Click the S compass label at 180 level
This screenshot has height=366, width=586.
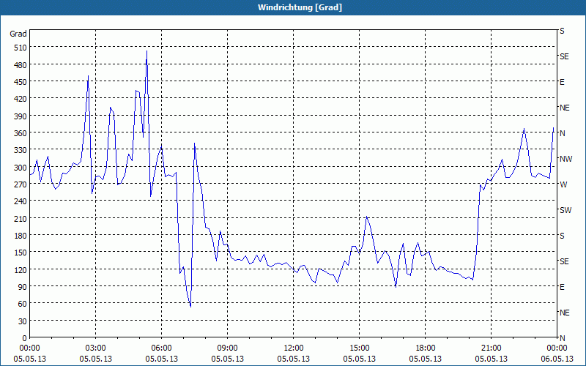coord(562,236)
